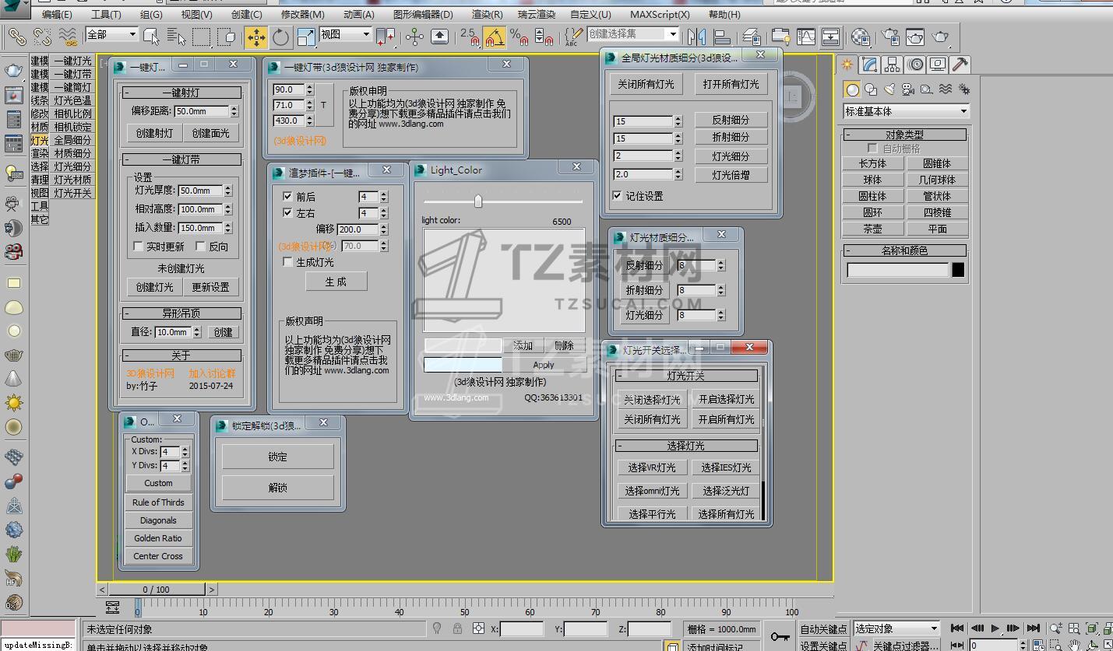Open the Curve Editor from toolbar

click(805, 37)
